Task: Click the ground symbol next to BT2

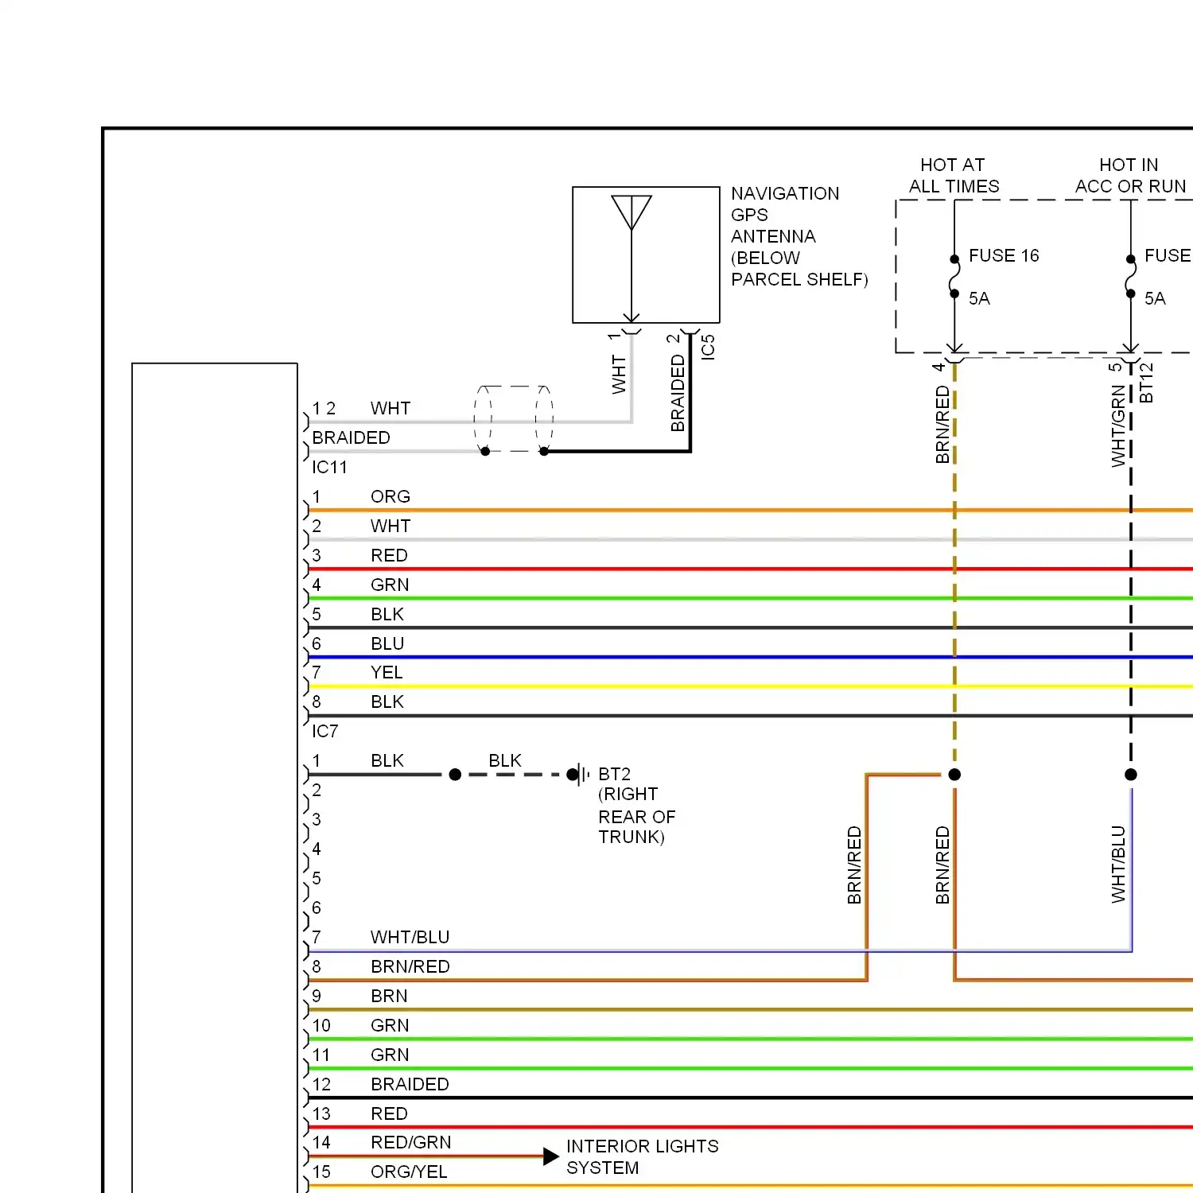Action: [582, 774]
